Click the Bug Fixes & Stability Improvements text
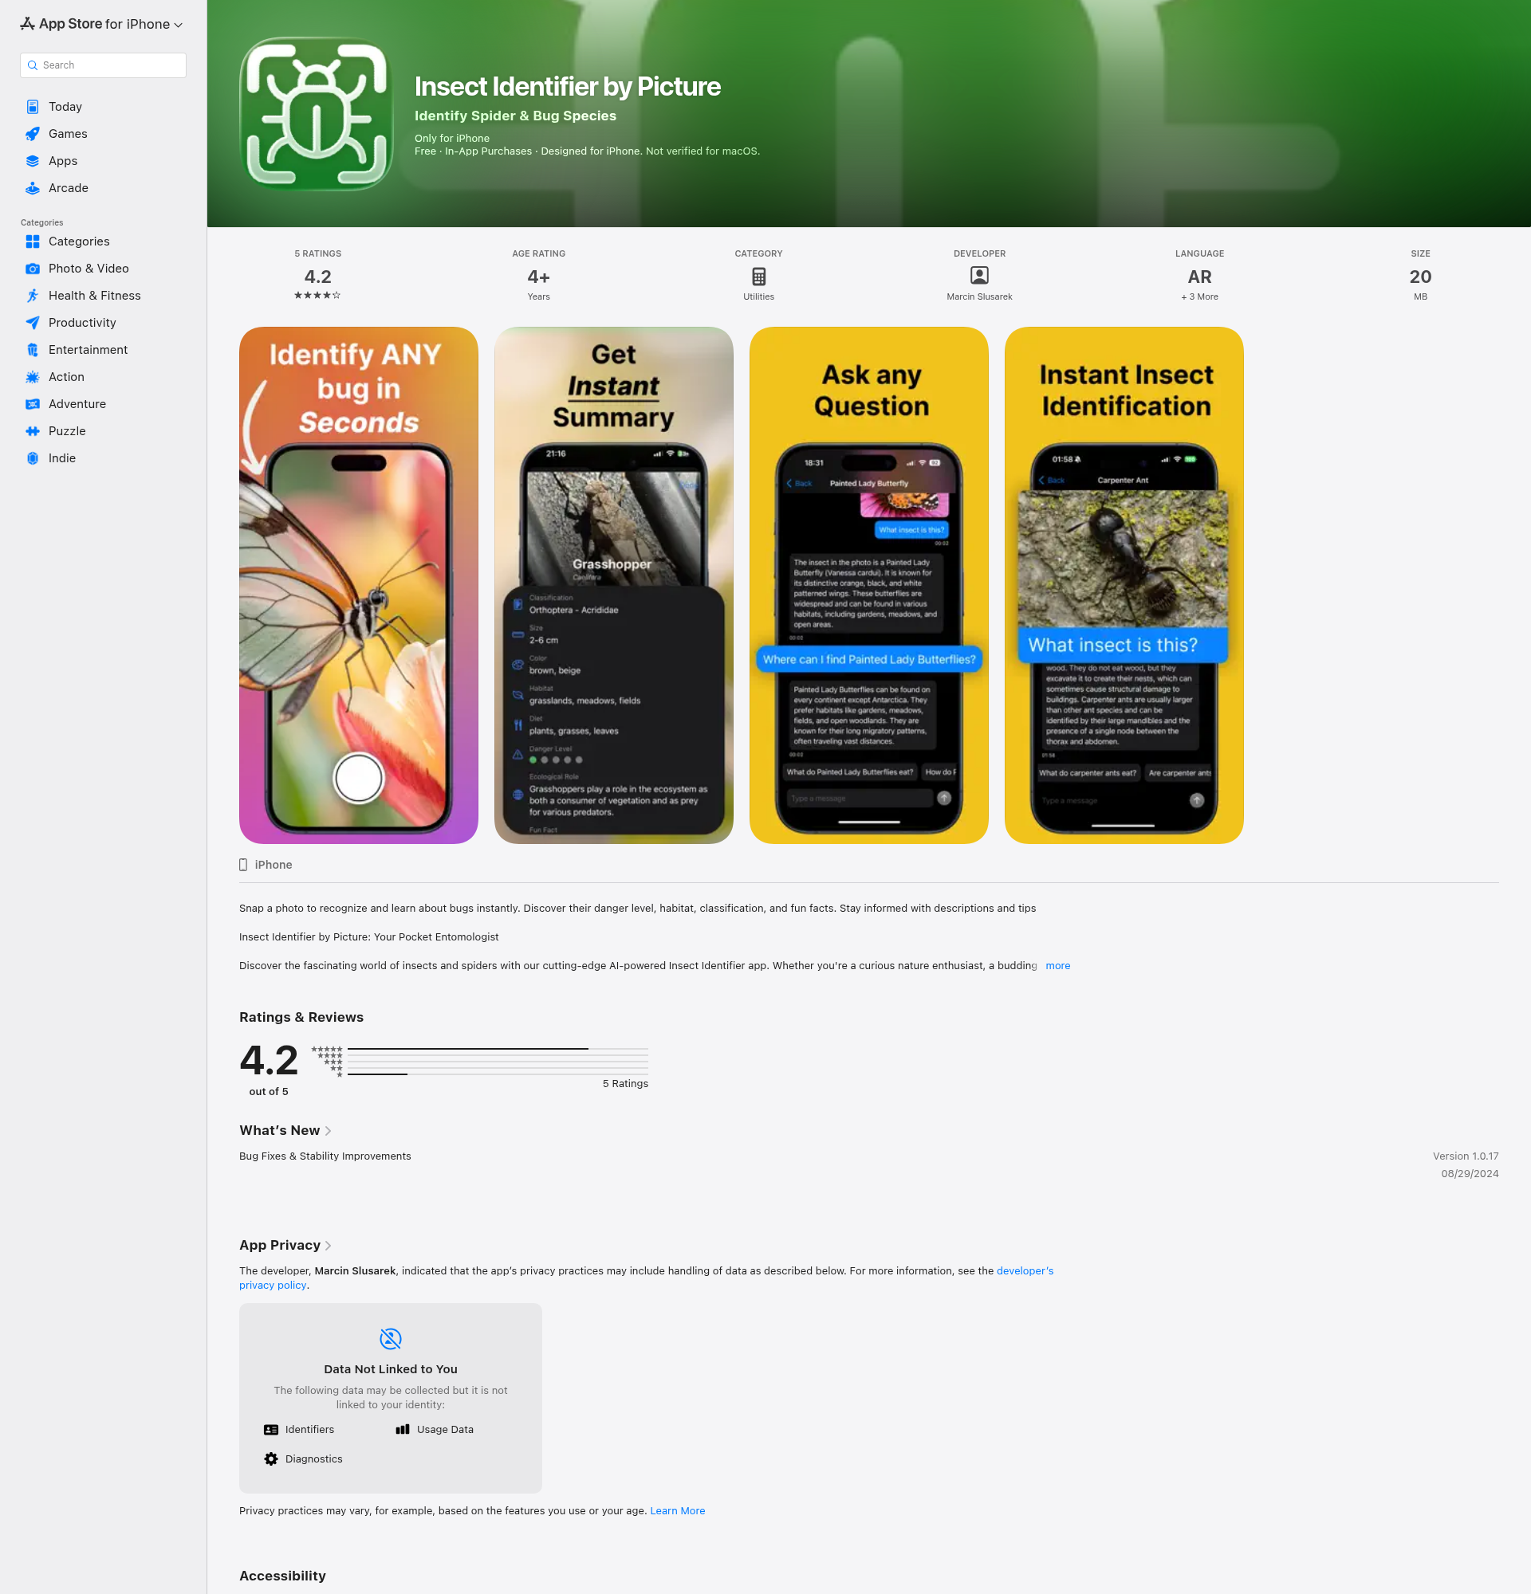Screen dimensions: 1531x1594 pos(325,1156)
